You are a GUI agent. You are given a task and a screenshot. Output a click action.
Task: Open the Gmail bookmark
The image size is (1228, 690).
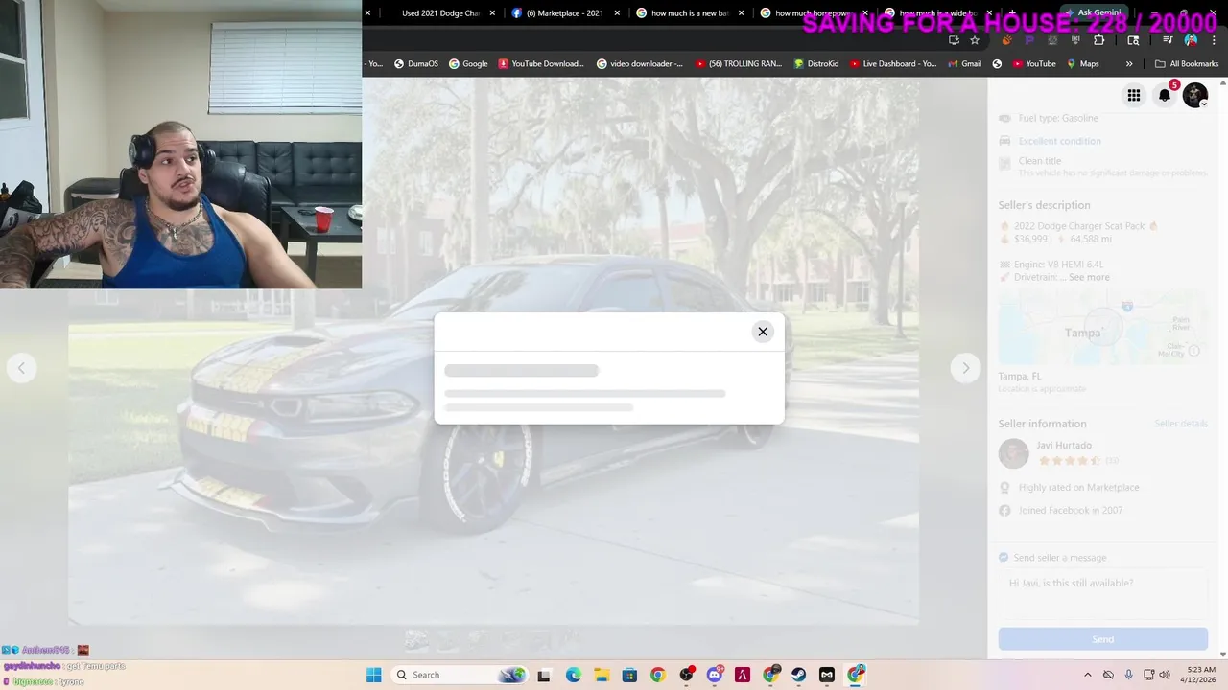964,64
